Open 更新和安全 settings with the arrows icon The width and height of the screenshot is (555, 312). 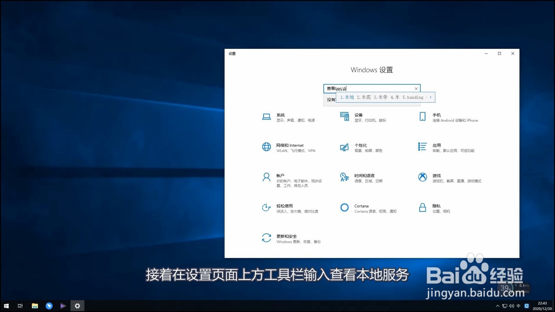coord(266,238)
